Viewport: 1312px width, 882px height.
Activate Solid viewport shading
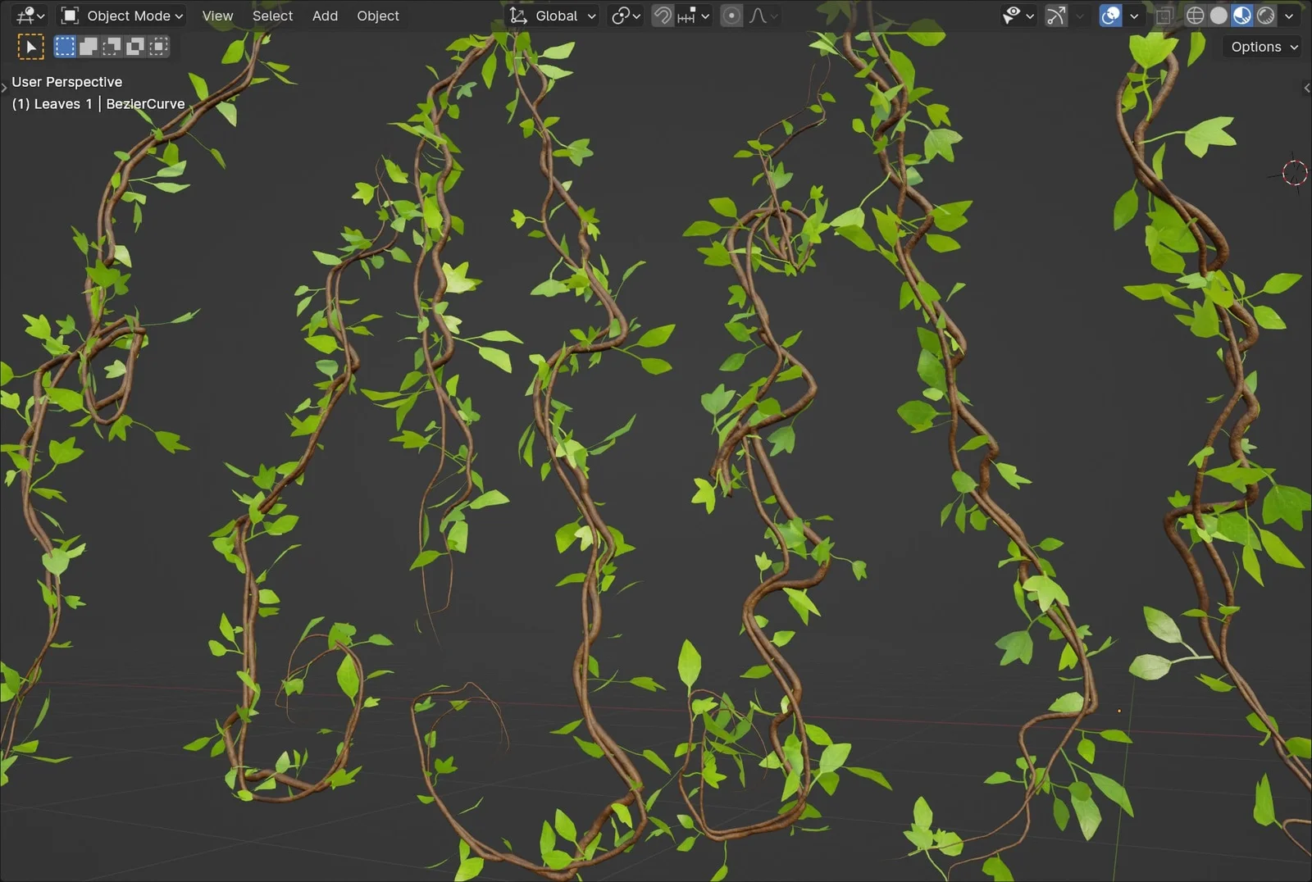tap(1218, 16)
